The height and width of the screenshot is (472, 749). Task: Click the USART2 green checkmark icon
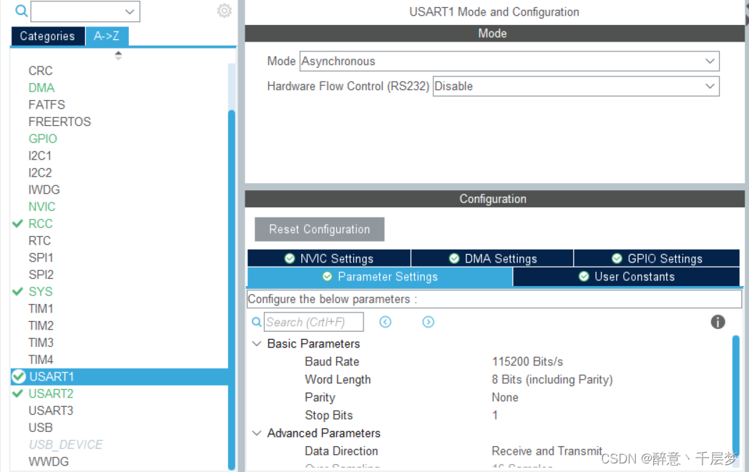point(18,393)
